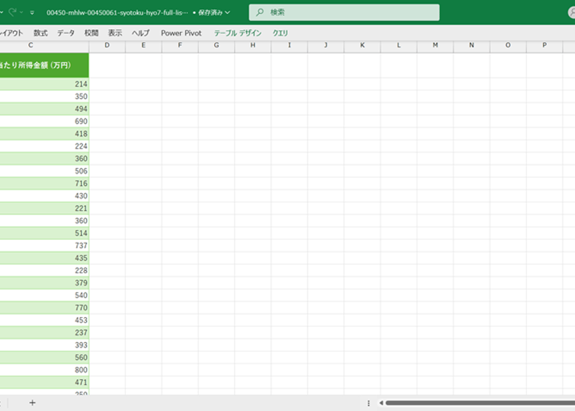Click the horizontal scrollbar left arrow
575x411 pixels.
pyautogui.click(x=381, y=403)
